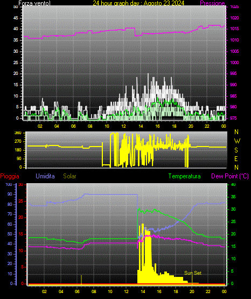Click the W wind direction letter

click(x=237, y=141)
